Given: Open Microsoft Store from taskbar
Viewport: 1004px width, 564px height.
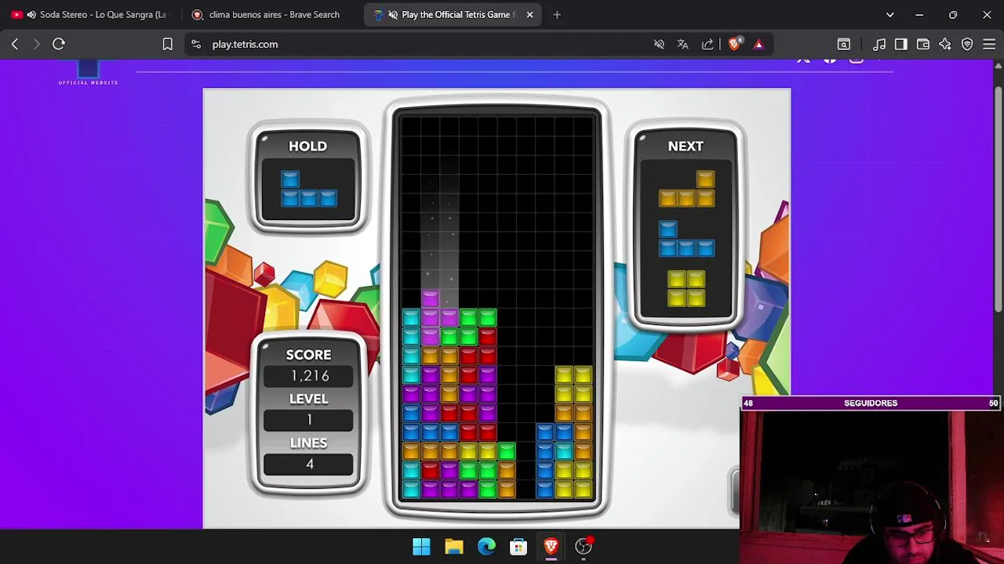Looking at the screenshot, I should coord(518,546).
